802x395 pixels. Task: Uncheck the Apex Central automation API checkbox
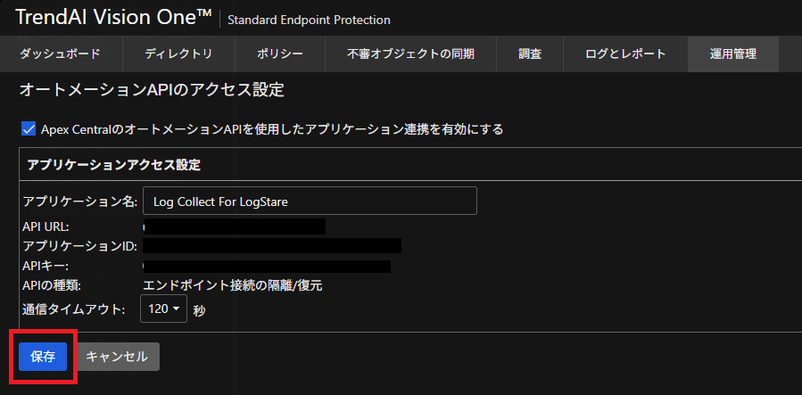coord(29,128)
